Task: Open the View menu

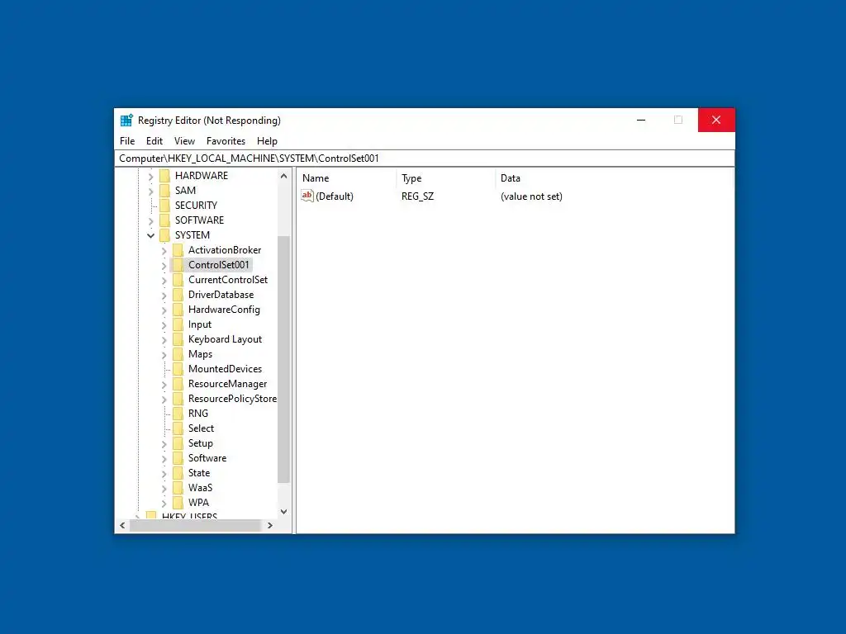Action: [184, 140]
